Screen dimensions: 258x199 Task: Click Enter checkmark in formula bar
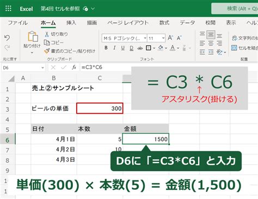[x=63, y=67]
